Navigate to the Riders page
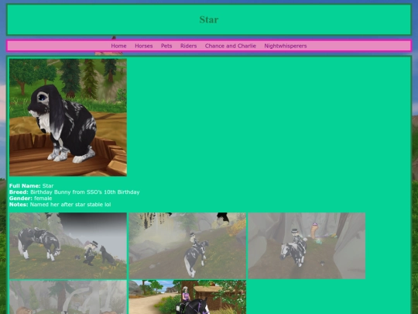Image resolution: width=418 pixels, height=314 pixels. 188,46
